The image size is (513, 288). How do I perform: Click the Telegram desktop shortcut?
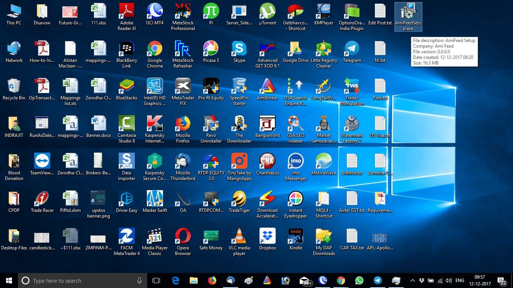[x=352, y=52]
